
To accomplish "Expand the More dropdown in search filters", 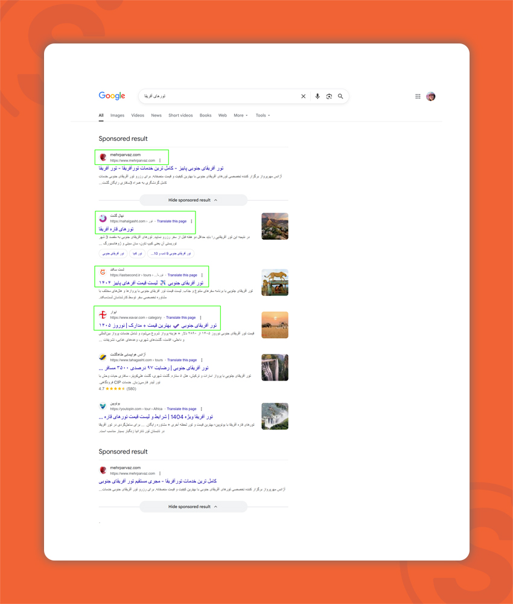I will [x=240, y=115].
